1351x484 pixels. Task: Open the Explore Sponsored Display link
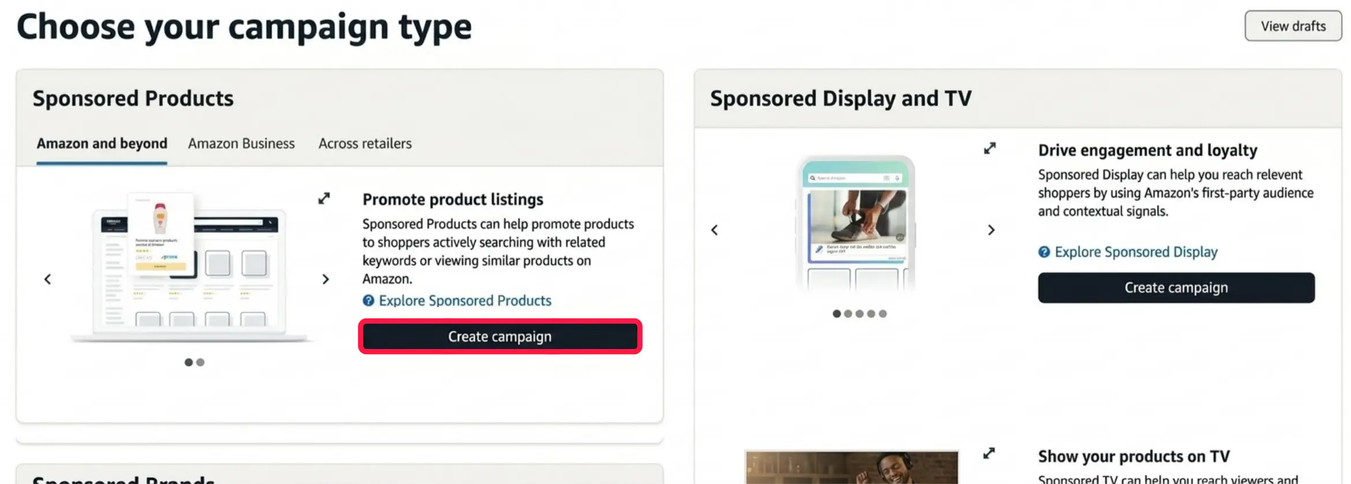1137,252
